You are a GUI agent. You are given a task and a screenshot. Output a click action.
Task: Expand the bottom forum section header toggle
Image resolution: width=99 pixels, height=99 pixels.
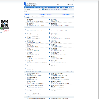tap(73, 97)
